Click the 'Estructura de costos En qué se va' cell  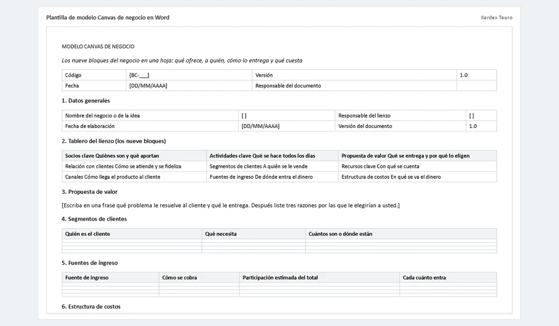(418, 177)
